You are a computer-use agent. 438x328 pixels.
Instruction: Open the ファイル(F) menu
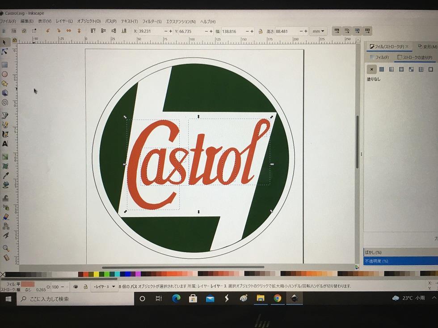tap(8, 21)
